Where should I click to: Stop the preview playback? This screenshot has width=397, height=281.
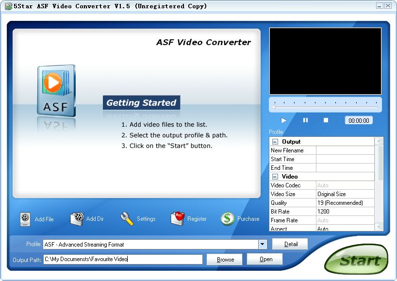pos(326,120)
